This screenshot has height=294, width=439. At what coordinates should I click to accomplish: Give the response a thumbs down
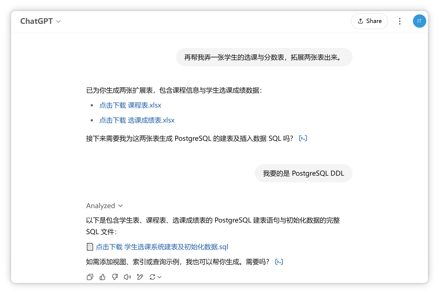[x=115, y=277]
